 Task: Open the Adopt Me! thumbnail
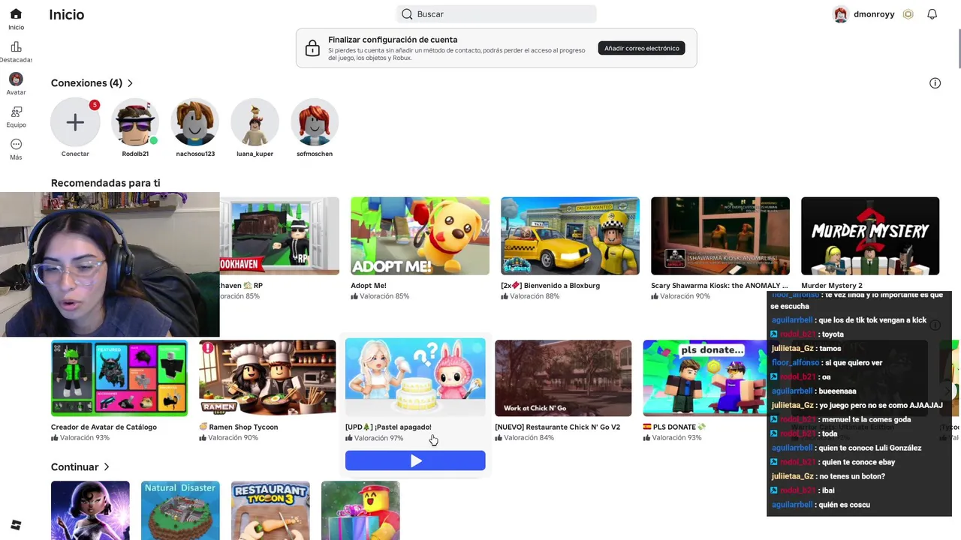pos(420,236)
